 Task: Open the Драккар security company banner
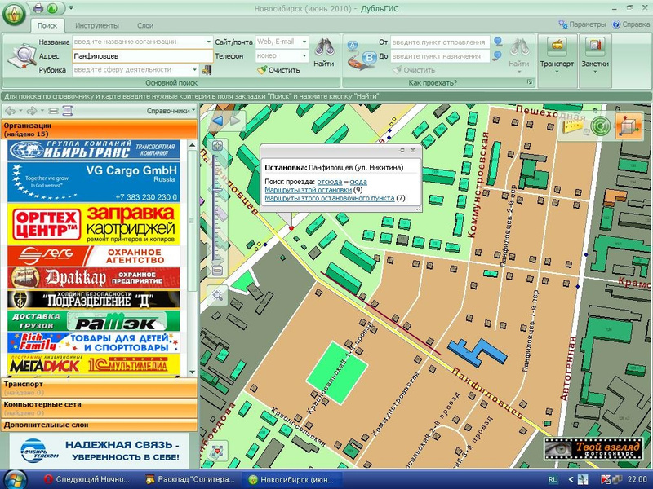click(94, 277)
